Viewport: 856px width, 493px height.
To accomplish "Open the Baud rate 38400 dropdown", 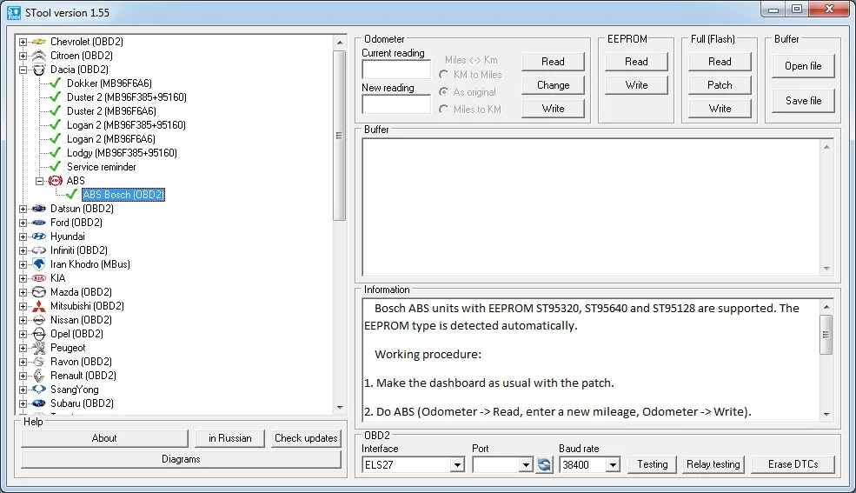I will tap(613, 465).
